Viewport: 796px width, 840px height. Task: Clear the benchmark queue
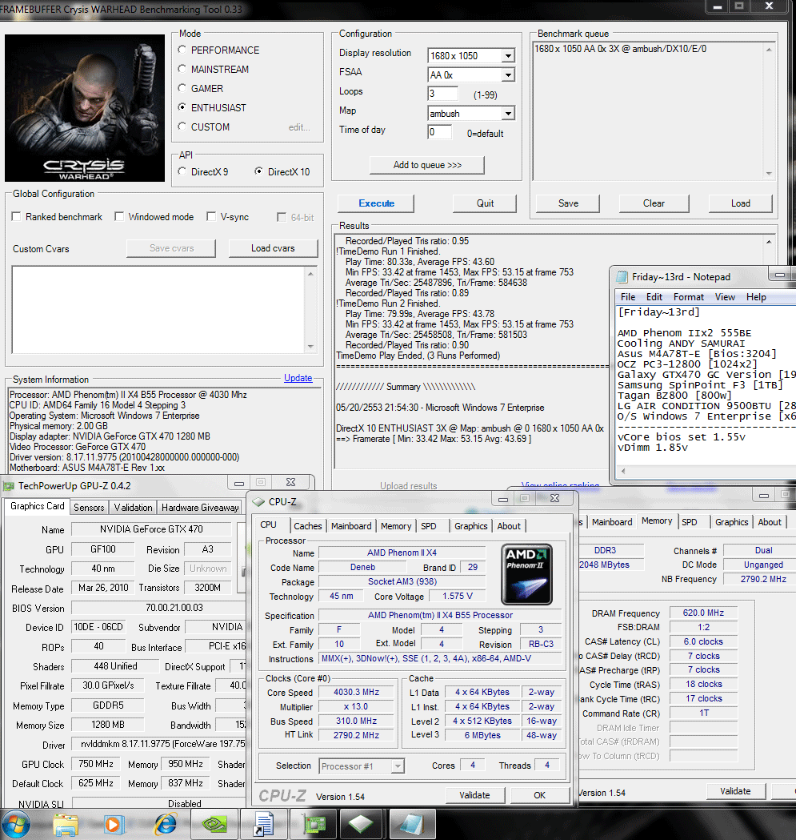coord(654,203)
